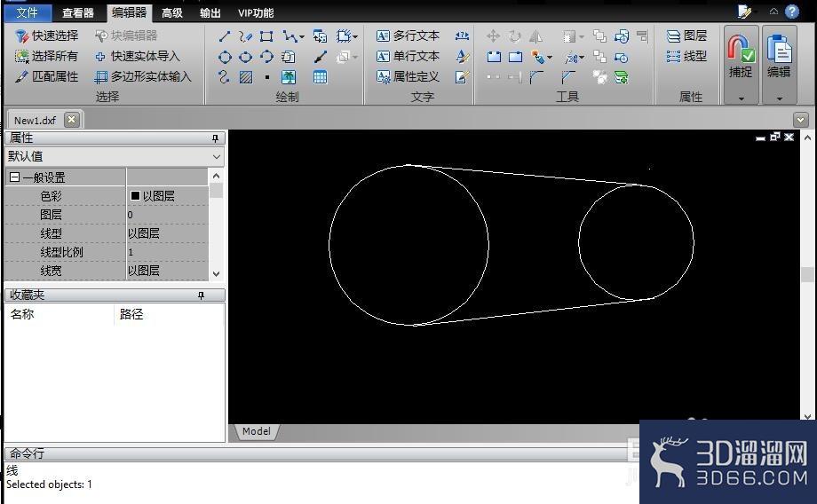Screen dimensions: 817x504
Task: Click 属性定义 attribute definition button
Action: (x=408, y=76)
